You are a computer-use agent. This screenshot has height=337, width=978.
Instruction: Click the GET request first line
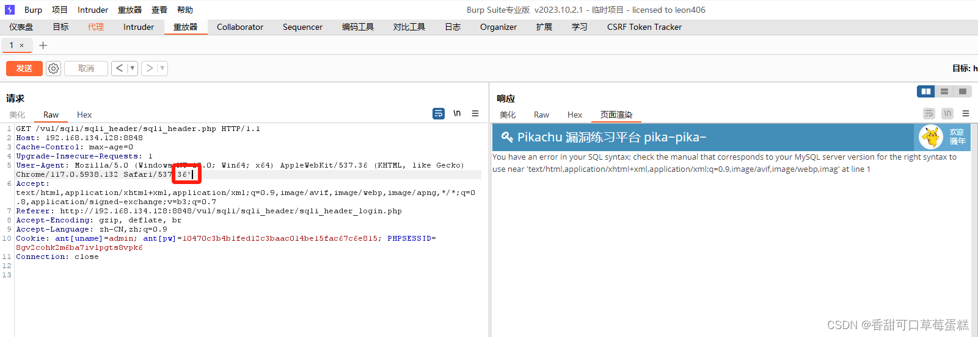click(138, 129)
